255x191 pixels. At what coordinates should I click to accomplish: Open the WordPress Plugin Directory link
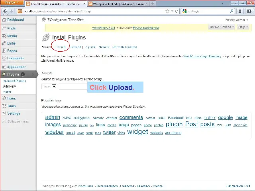click(x=202, y=57)
